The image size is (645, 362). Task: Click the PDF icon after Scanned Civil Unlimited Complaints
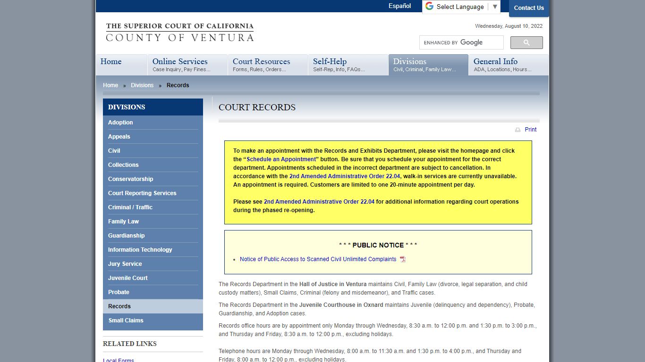point(403,259)
